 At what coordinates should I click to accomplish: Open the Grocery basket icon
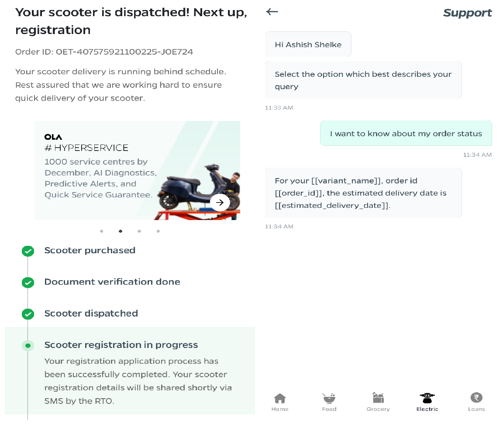coord(378,398)
